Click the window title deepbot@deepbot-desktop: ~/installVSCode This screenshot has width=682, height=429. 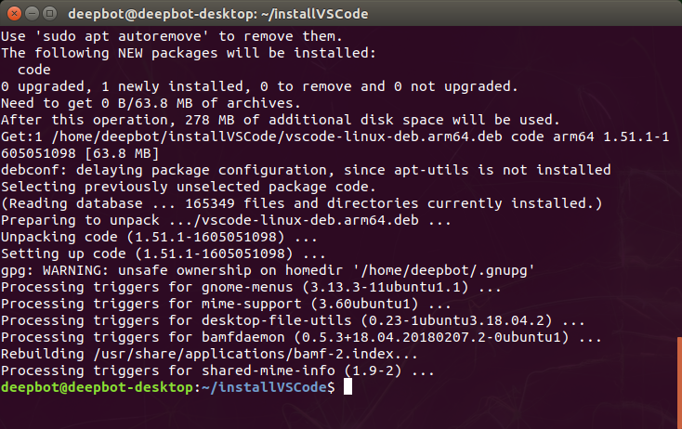[218, 14]
